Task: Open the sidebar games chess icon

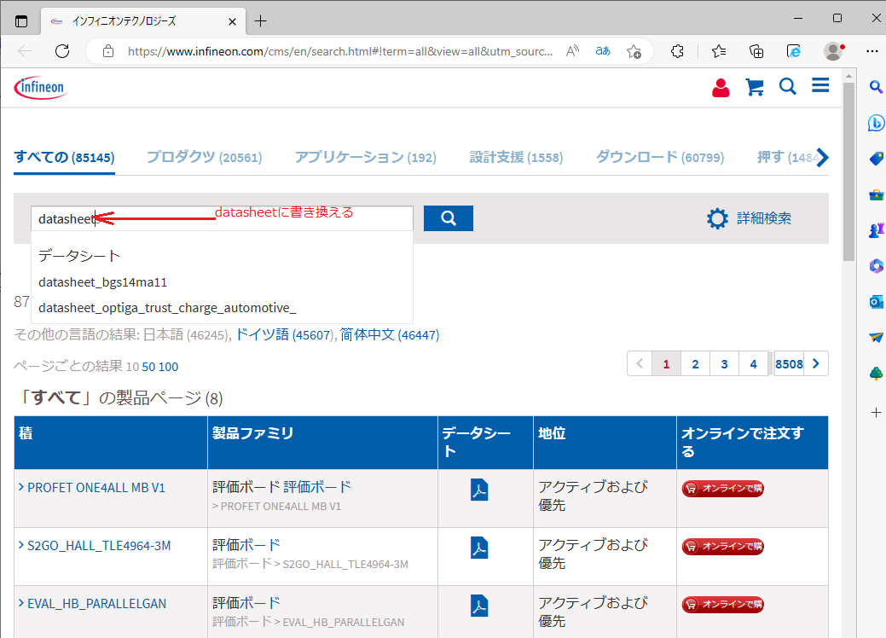Action: tap(876, 230)
